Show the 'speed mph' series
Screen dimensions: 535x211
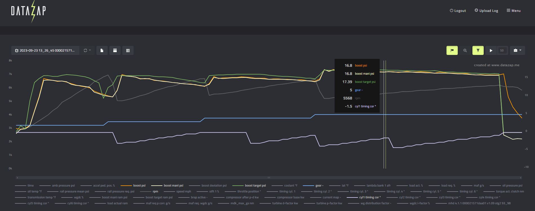[x=178, y=192]
